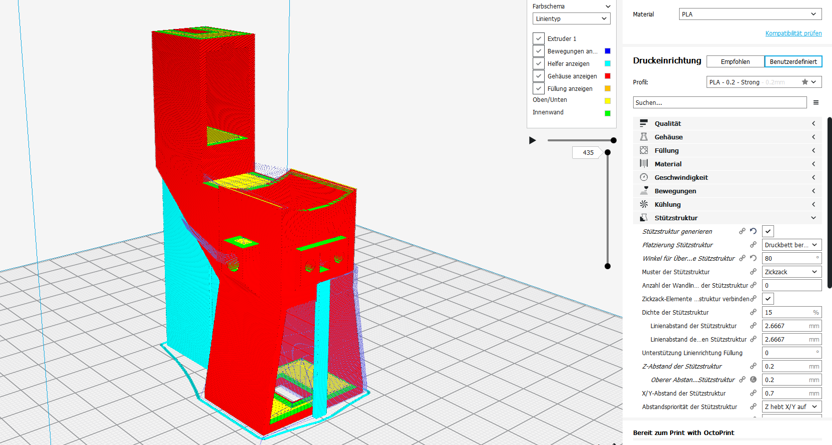Click the green Innenwand color swatch
Viewport: 832px width, 445px height.
(608, 113)
